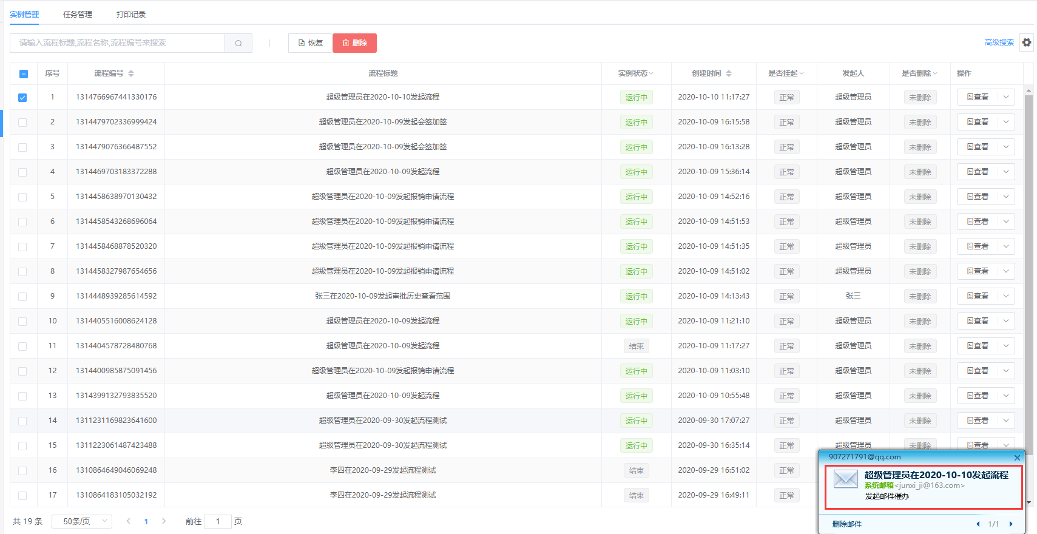
Task: Check the checkbox for row 5
Action: [22, 197]
